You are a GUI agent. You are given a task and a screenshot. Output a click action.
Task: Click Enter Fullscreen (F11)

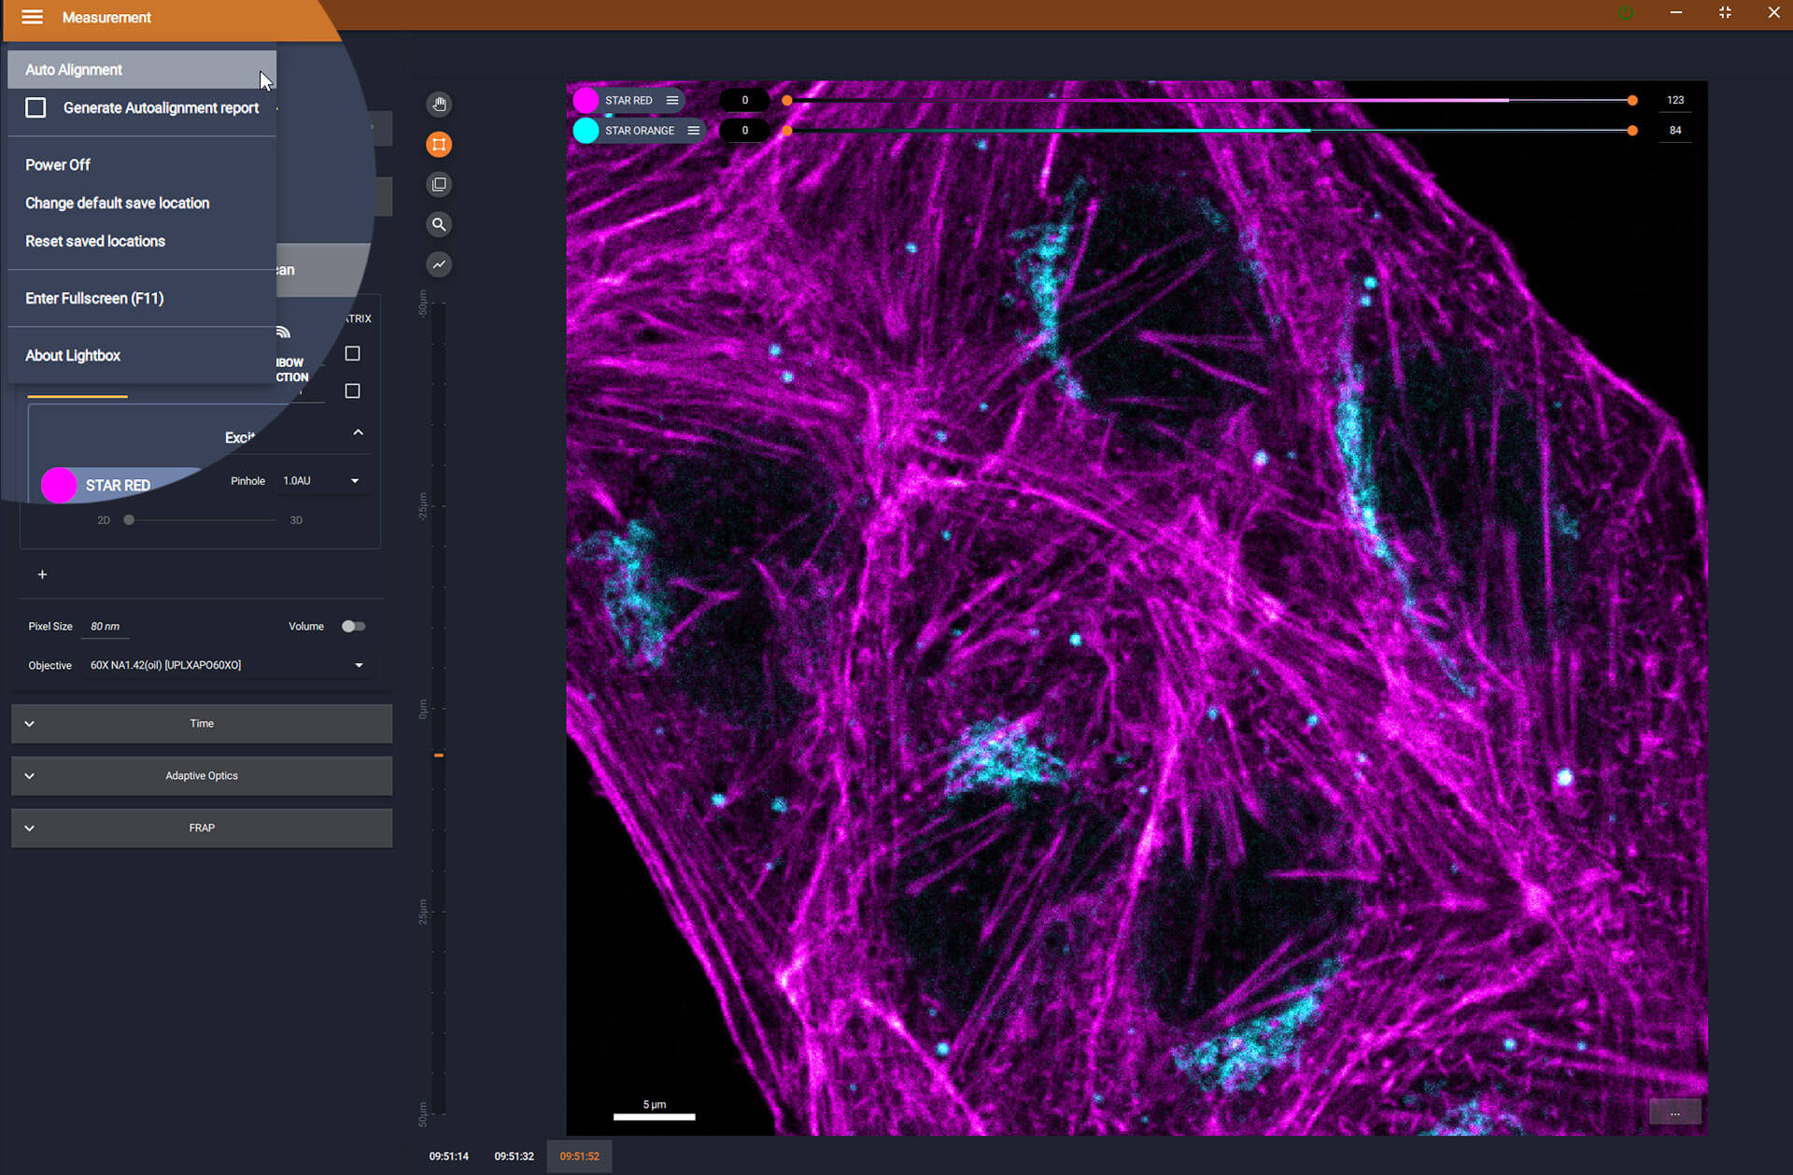[94, 298]
